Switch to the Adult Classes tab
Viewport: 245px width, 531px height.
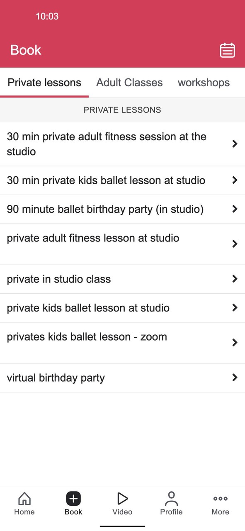click(x=129, y=83)
